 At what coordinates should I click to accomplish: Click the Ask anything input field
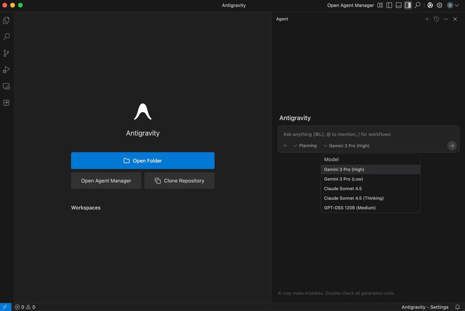click(368, 134)
